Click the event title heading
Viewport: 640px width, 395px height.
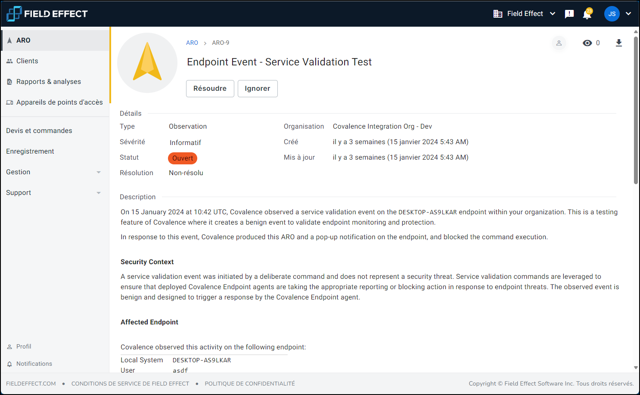279,62
